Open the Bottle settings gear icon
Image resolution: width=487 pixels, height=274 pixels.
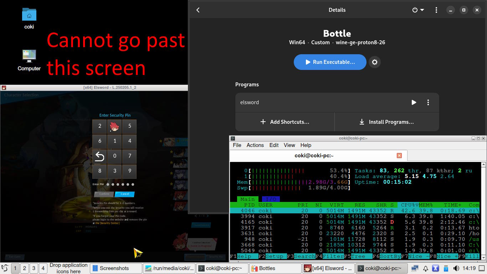click(x=374, y=62)
